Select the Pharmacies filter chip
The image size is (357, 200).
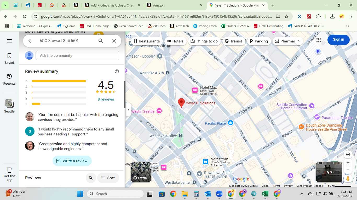click(285, 41)
